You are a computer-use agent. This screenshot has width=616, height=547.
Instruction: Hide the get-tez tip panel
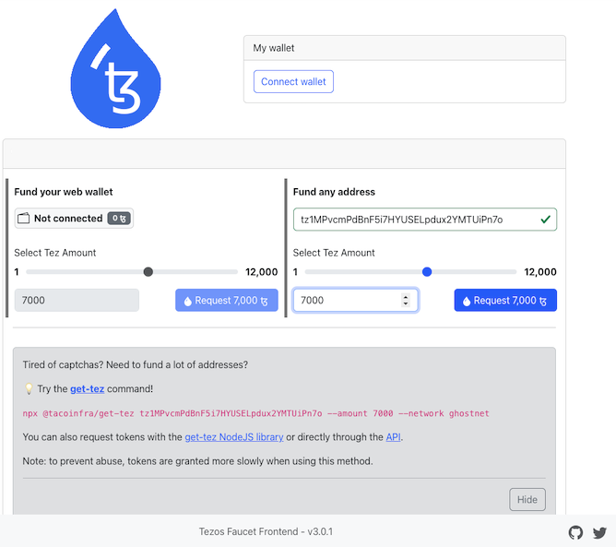click(x=527, y=499)
